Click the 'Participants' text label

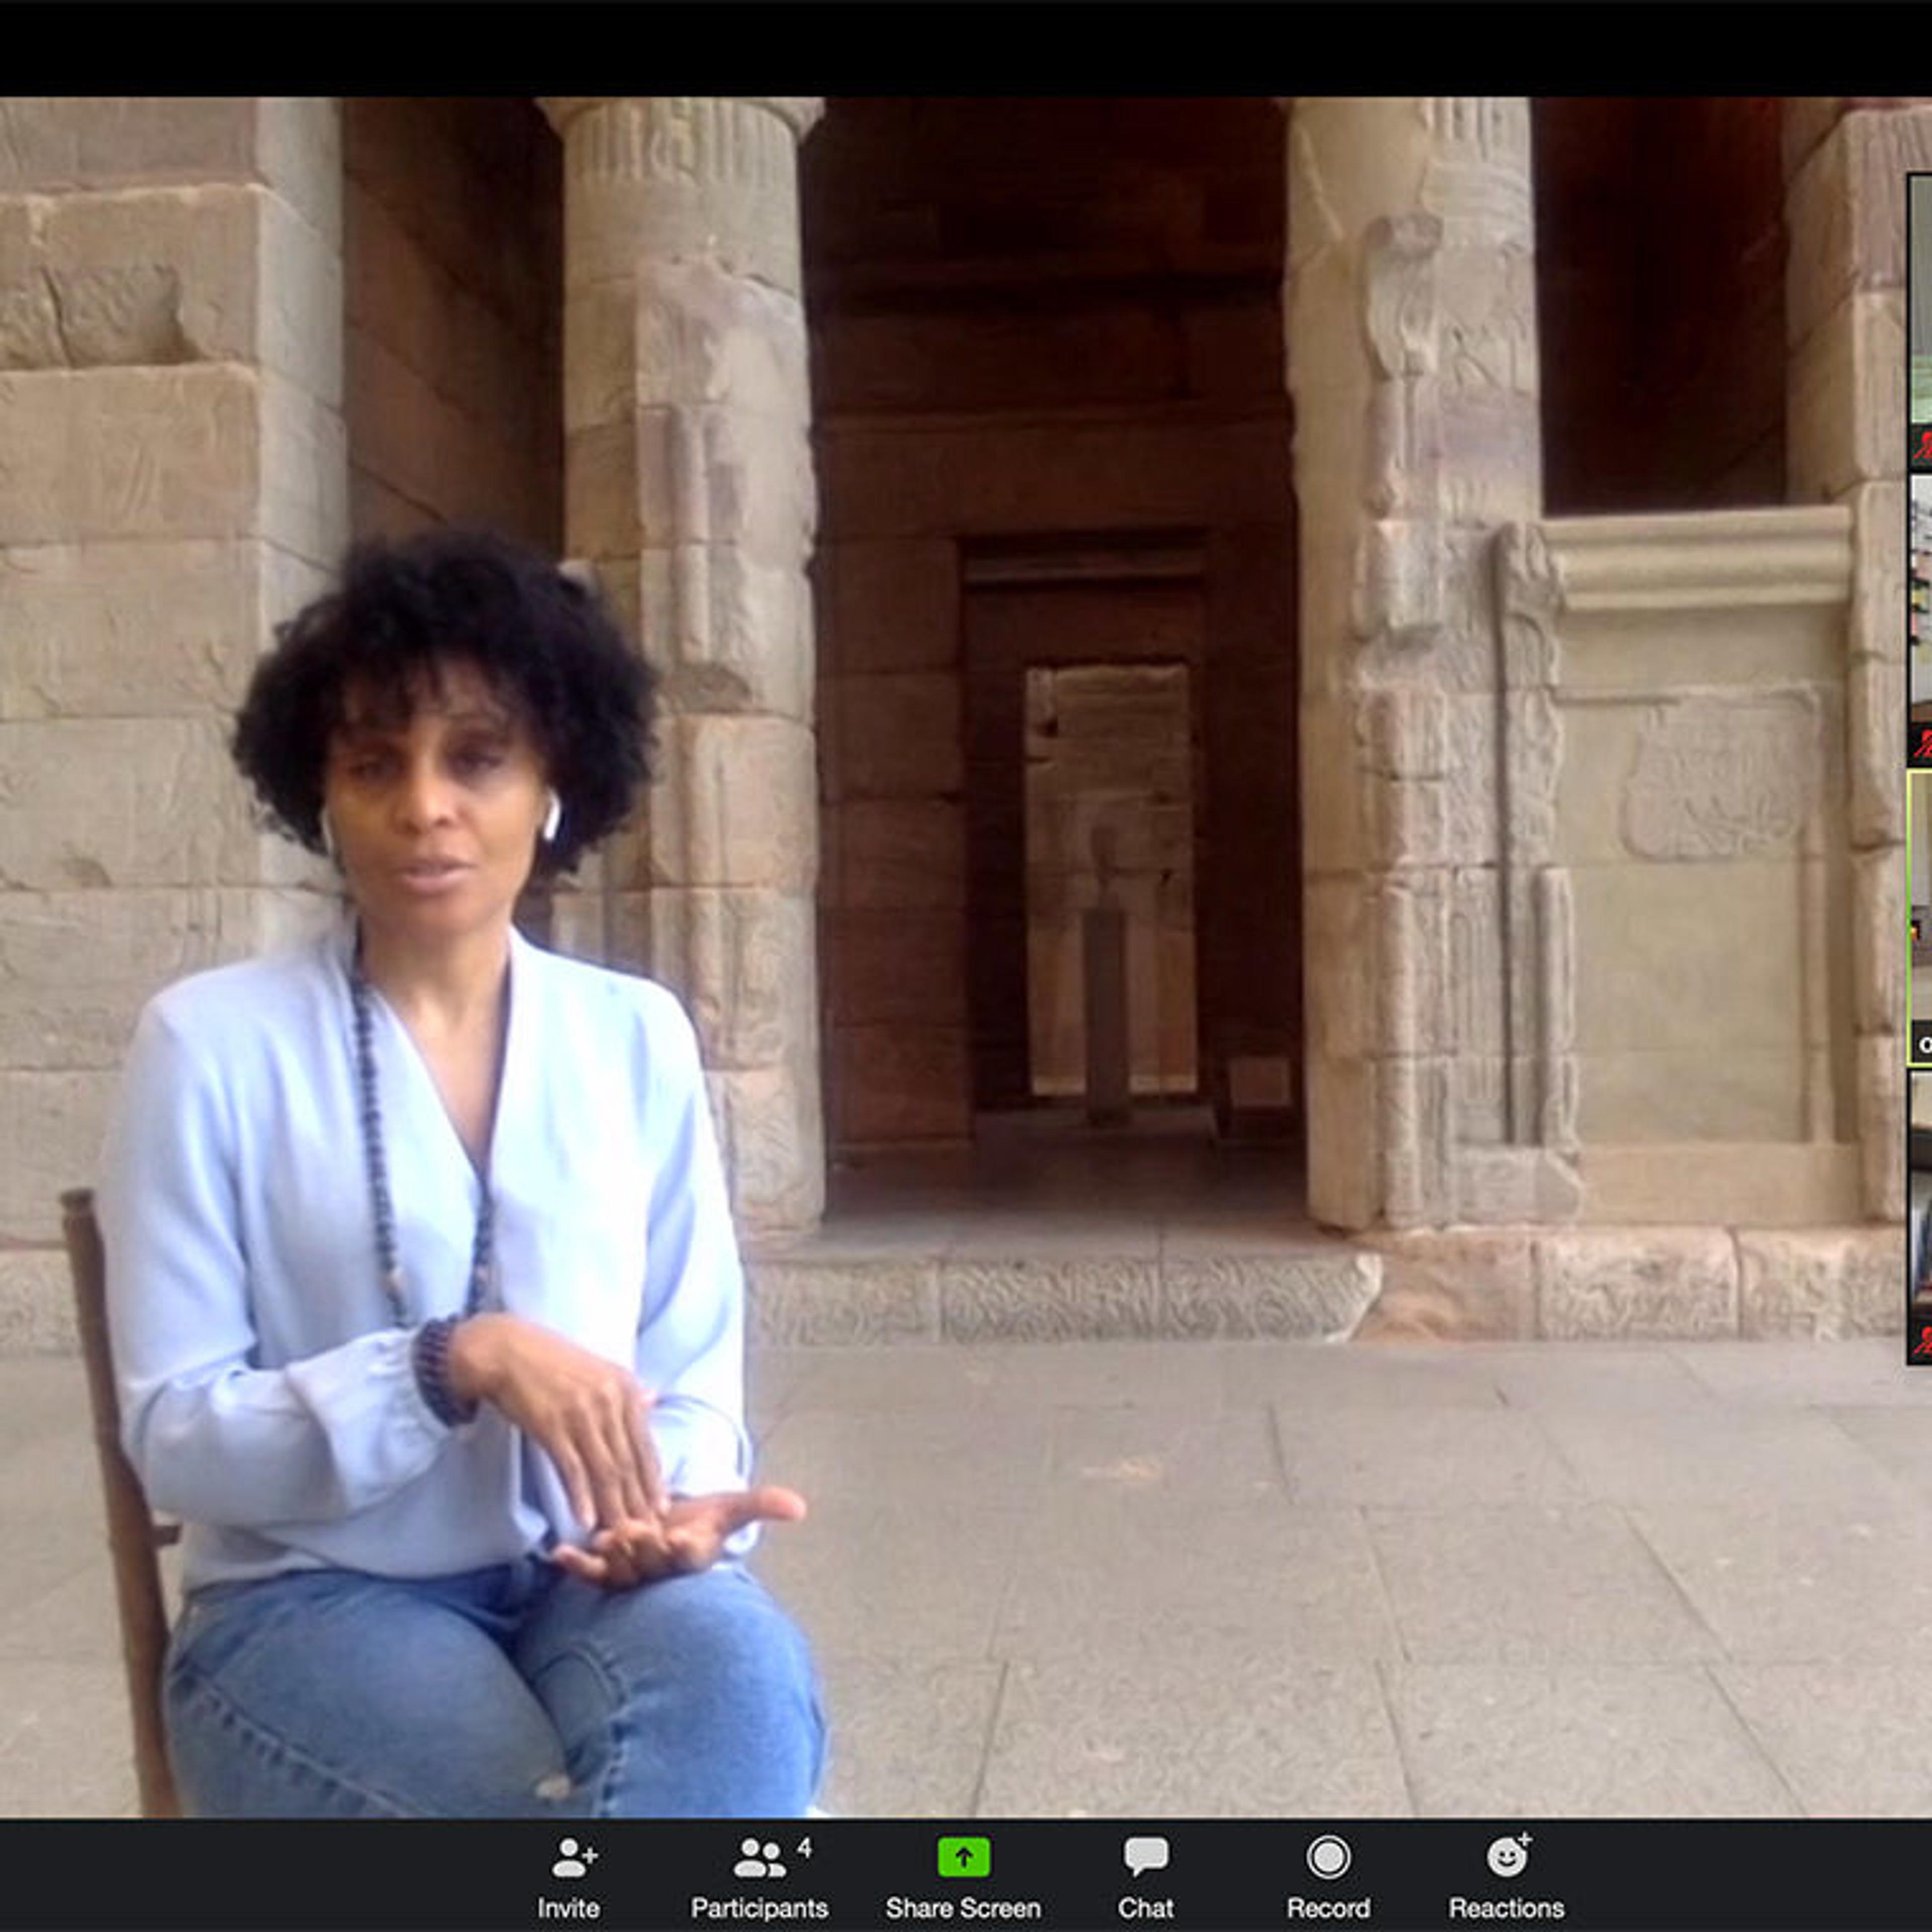[759, 1908]
